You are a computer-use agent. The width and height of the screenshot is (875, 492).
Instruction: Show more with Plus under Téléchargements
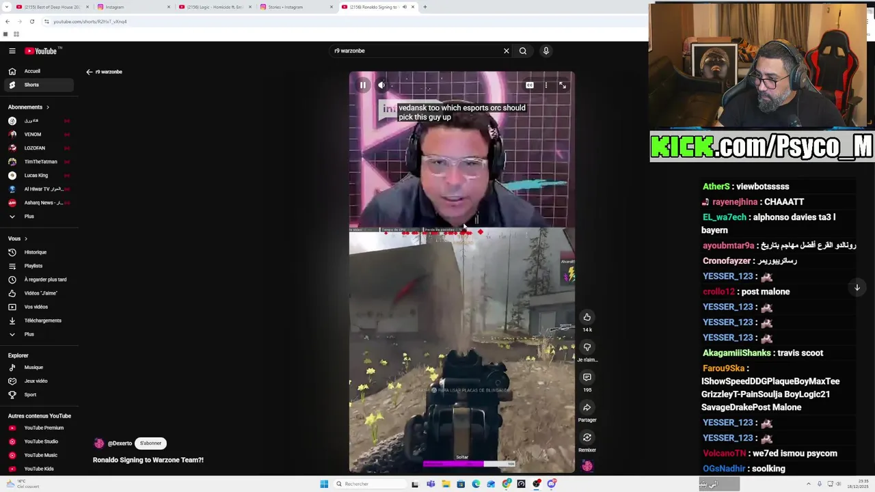(38, 334)
